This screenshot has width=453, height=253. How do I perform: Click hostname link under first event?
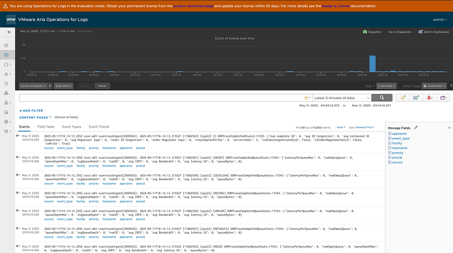coord(109,148)
